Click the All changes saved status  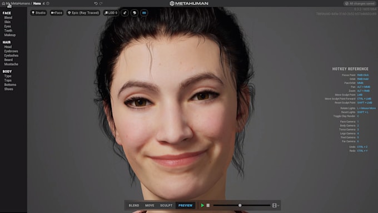(x=360, y=3)
